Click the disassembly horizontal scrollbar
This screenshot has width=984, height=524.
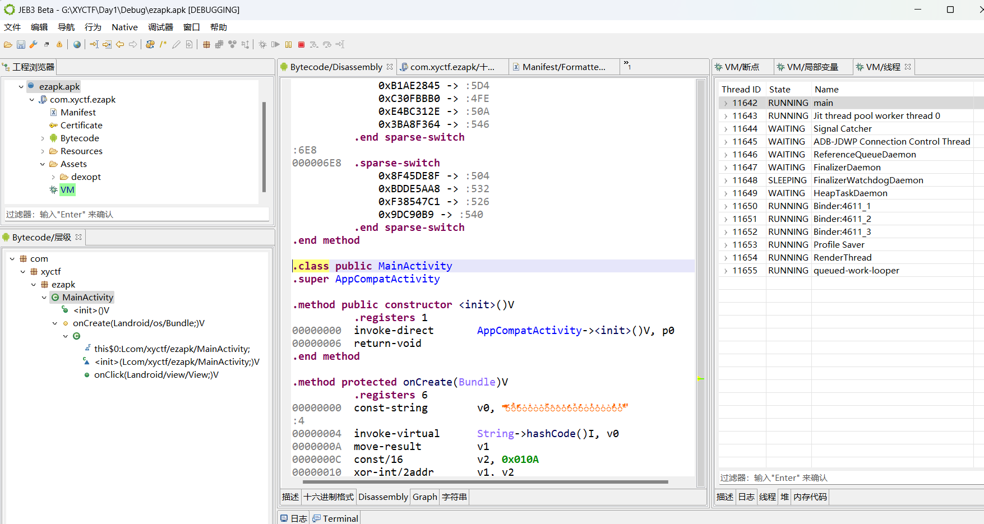pos(486,481)
